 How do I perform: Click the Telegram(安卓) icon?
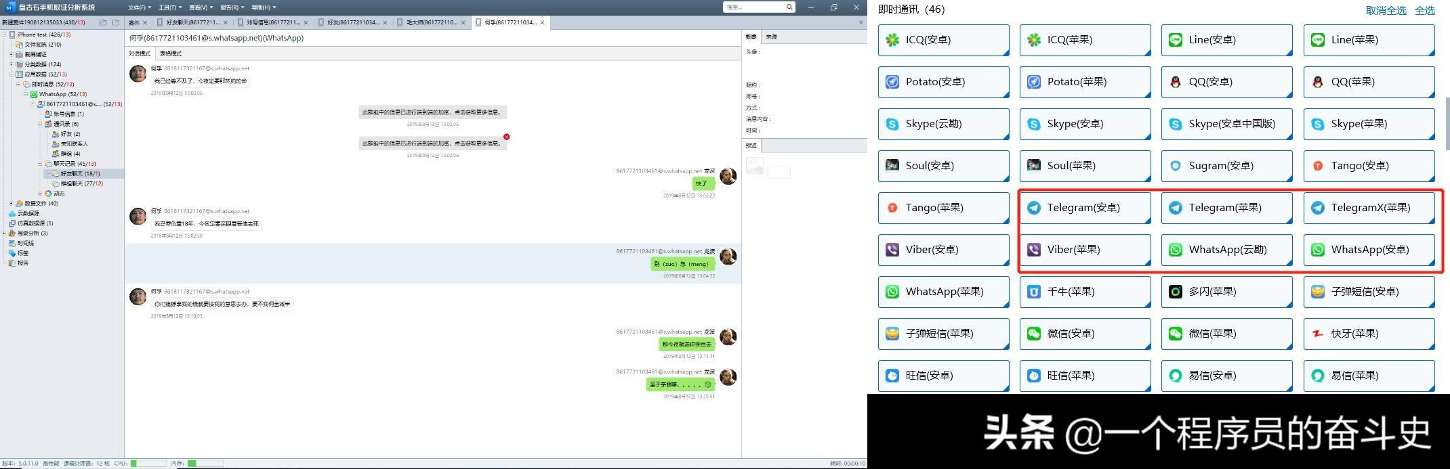[x=1034, y=208]
